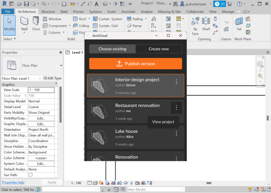Viewport: 271px width, 193px height.
Task: Click View project in context menu
Action: click(x=163, y=122)
